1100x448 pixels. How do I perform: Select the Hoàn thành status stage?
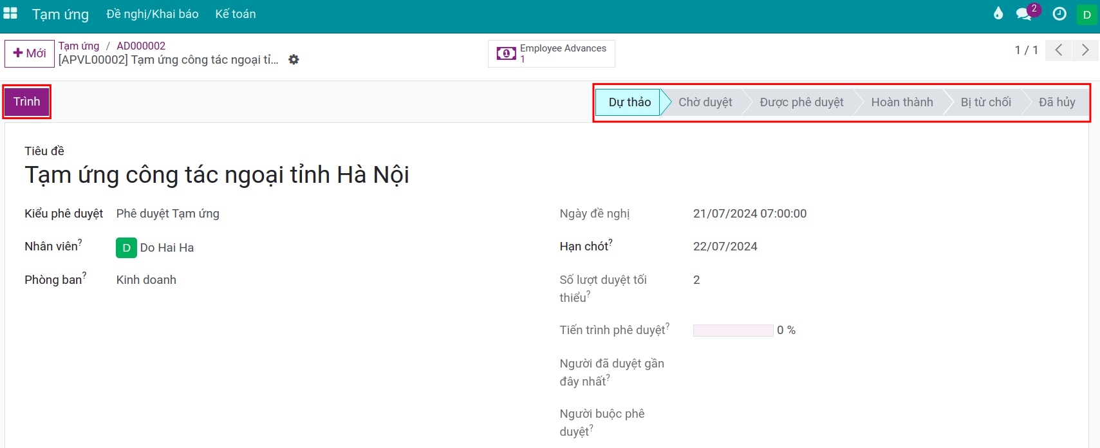pyautogui.click(x=902, y=102)
